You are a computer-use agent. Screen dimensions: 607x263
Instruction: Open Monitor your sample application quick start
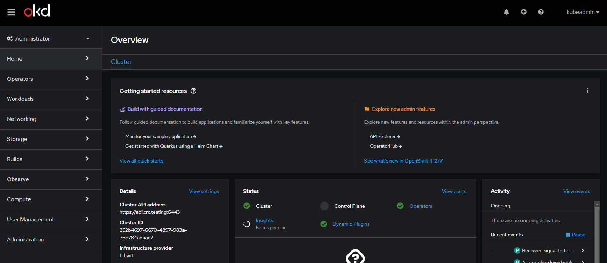pyautogui.click(x=161, y=137)
